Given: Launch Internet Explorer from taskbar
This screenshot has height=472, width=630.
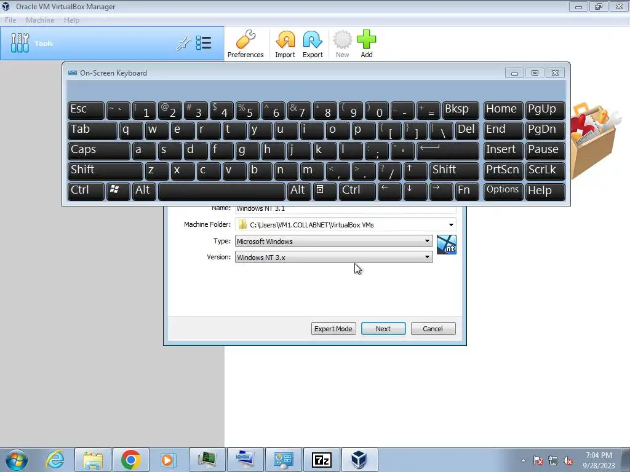Looking at the screenshot, I should [x=55, y=460].
